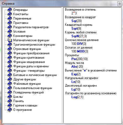The height and width of the screenshot is (125, 123).
Task: Click the book icon beside Операнды
Action: coord(10,10)
